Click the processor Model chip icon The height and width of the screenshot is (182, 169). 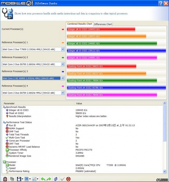(7, 165)
